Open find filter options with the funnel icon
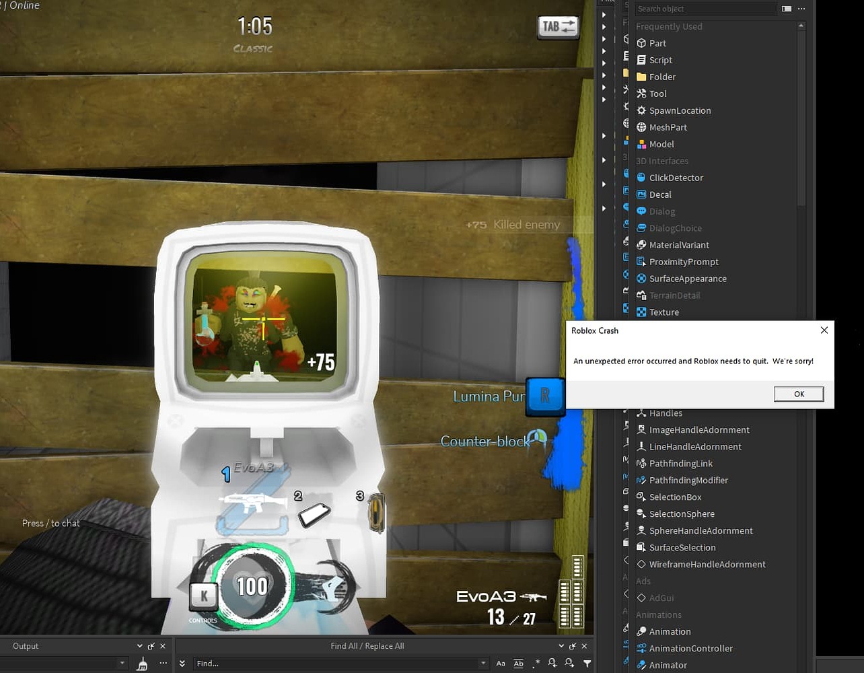Image resolution: width=864 pixels, height=673 pixels. [x=587, y=664]
